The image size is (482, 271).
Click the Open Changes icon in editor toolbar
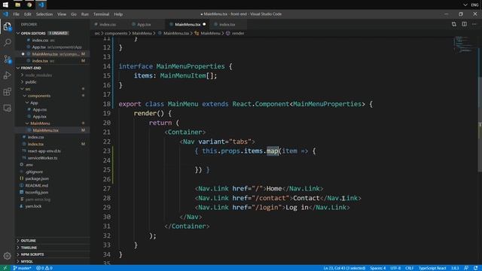tap(453, 24)
